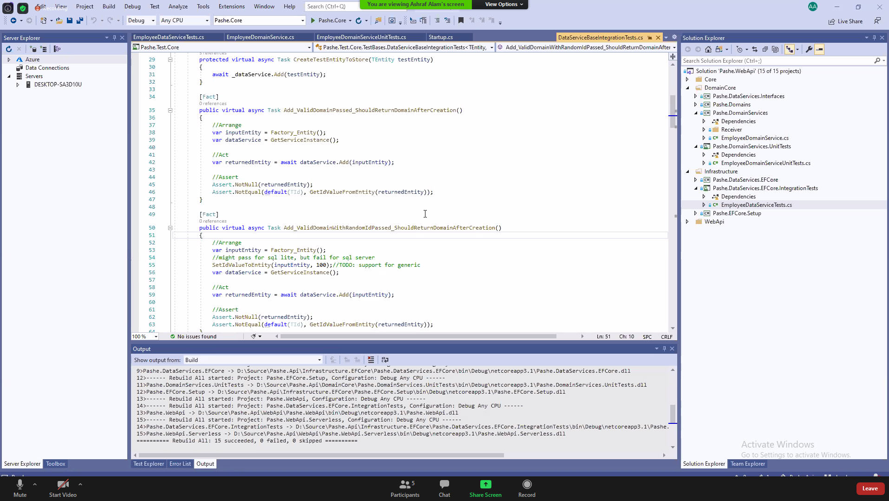Screen dimensions: 889x501
Task: Open the Pashe.Core startup project dropdown
Action: (259, 20)
